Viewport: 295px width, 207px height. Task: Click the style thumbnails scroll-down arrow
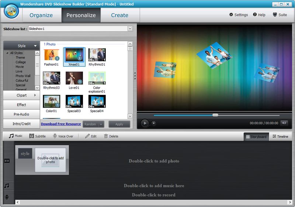pyautogui.click(x=130, y=116)
